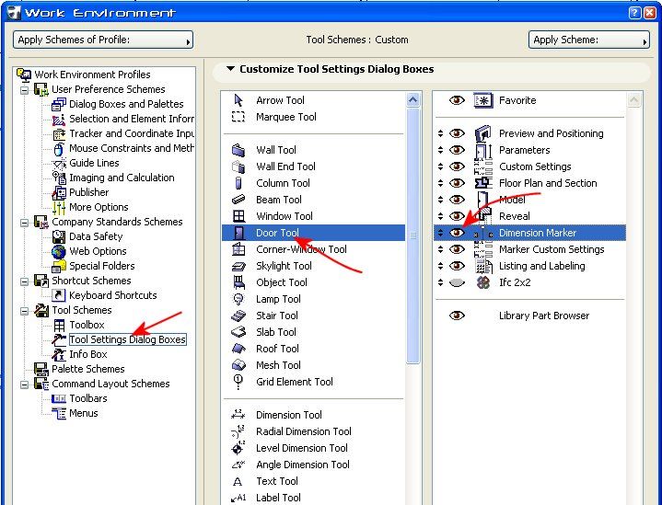Select the Object Tool chair icon
662x505 pixels.
[x=239, y=282]
